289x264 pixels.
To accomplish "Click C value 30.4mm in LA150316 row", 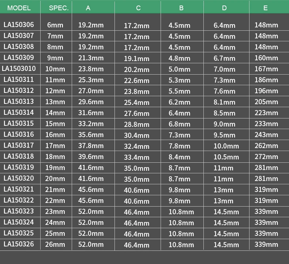I will coord(136,135).
